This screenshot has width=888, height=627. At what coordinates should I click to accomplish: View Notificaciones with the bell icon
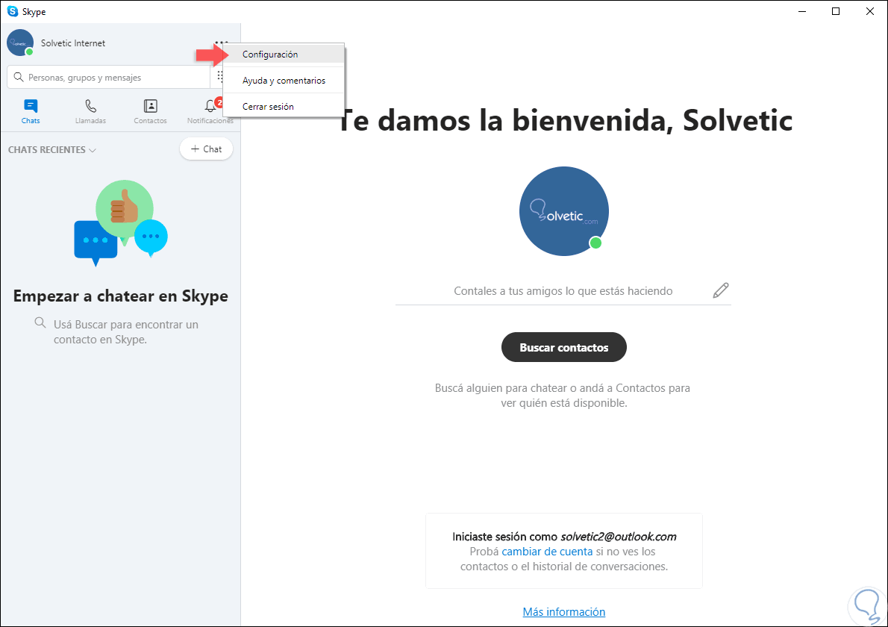point(210,111)
